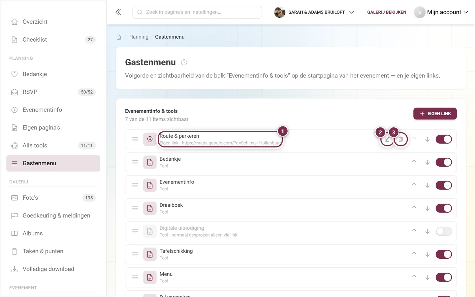This screenshot has height=297, width=475.
Task: Select Foto's in the Galerij section
Action: 53,198
